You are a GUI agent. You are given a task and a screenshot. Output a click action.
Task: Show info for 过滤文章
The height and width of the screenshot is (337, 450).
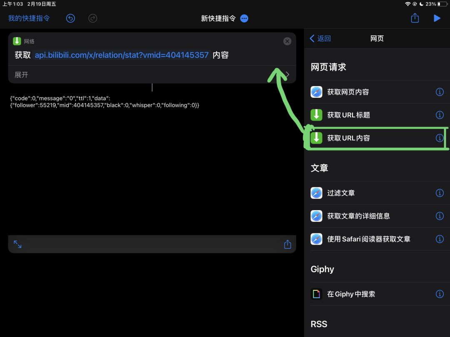click(x=440, y=193)
